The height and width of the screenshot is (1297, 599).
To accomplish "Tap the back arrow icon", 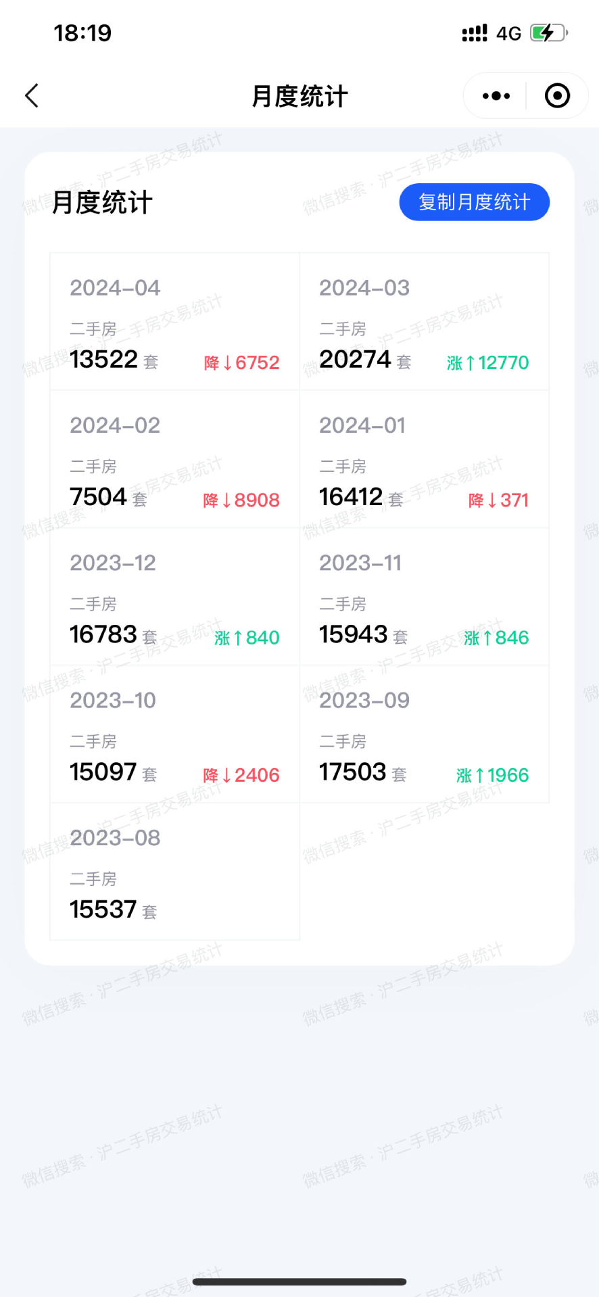I will coord(32,96).
